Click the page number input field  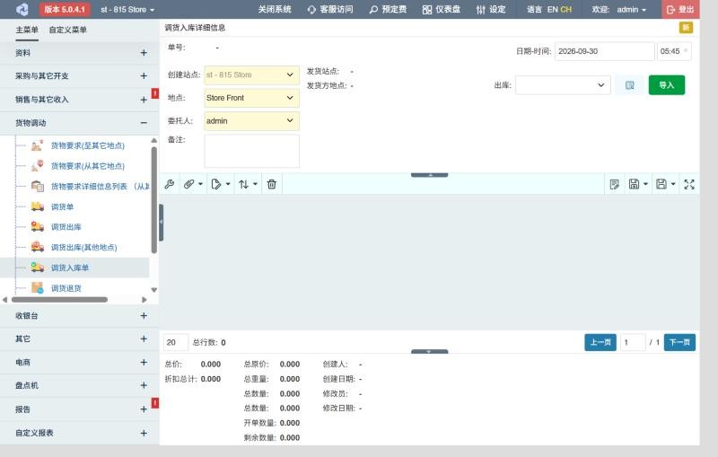pyautogui.click(x=633, y=342)
